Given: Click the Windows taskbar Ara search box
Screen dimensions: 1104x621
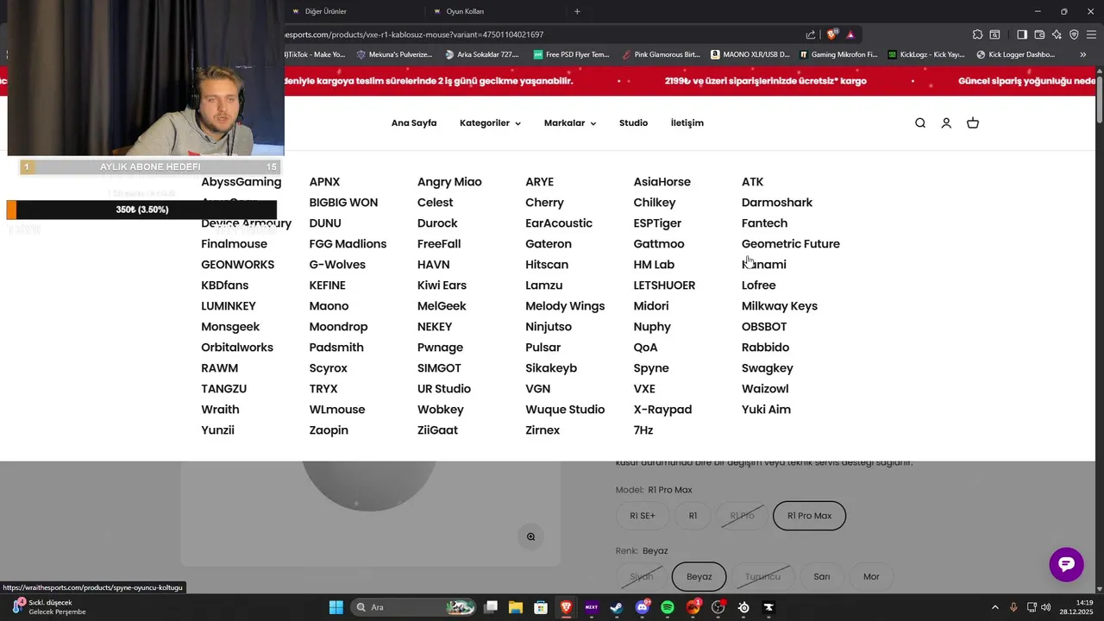Looking at the screenshot, I should pos(414,607).
